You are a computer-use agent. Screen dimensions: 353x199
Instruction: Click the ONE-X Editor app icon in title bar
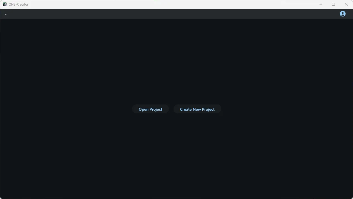[5, 4]
